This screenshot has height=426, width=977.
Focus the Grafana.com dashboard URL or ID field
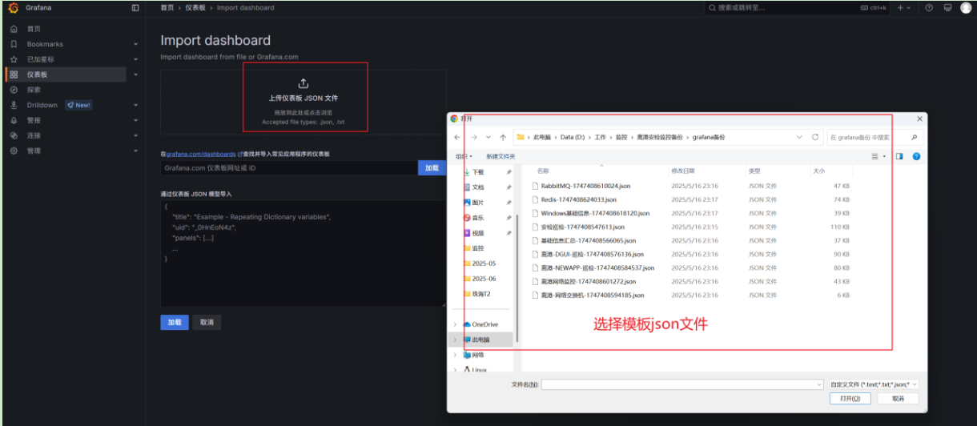tap(289, 168)
